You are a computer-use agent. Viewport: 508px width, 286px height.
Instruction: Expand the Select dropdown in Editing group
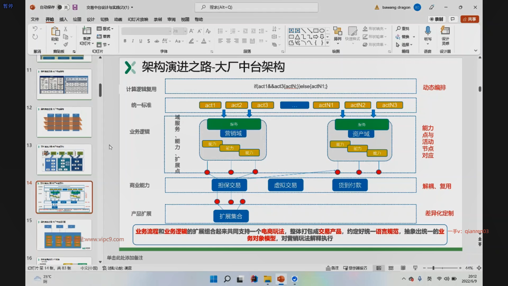[405, 45]
